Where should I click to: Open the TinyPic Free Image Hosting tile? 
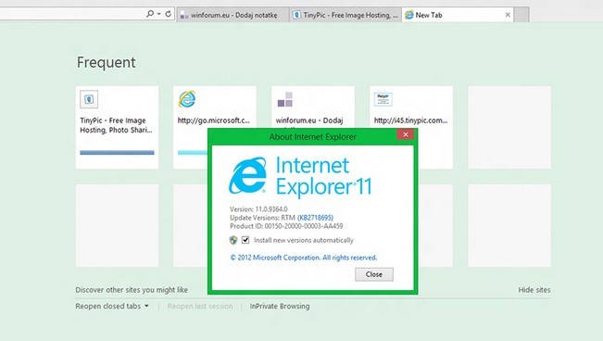click(117, 127)
